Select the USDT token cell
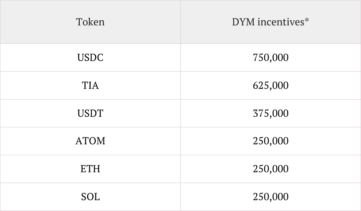This screenshot has width=361, height=211. tap(90, 113)
